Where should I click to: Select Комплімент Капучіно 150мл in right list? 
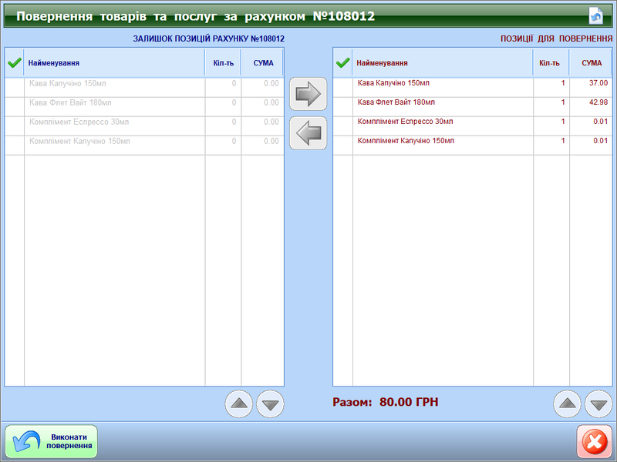(406, 141)
